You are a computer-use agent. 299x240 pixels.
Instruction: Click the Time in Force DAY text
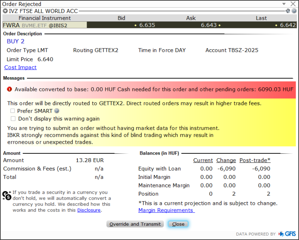[162, 50]
